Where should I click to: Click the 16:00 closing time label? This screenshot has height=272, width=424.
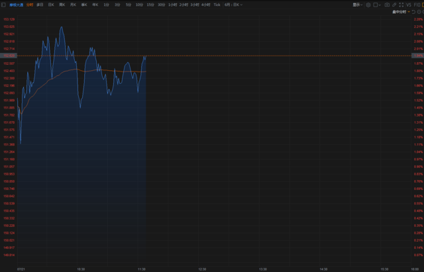click(415, 269)
